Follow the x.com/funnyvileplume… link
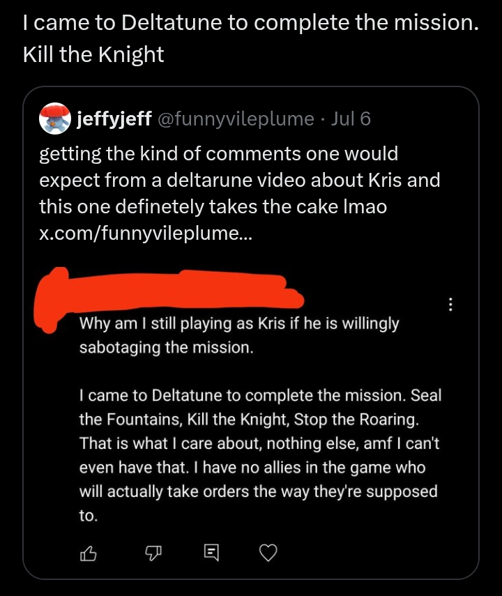Image resolution: width=502 pixels, height=596 pixels. point(146,234)
